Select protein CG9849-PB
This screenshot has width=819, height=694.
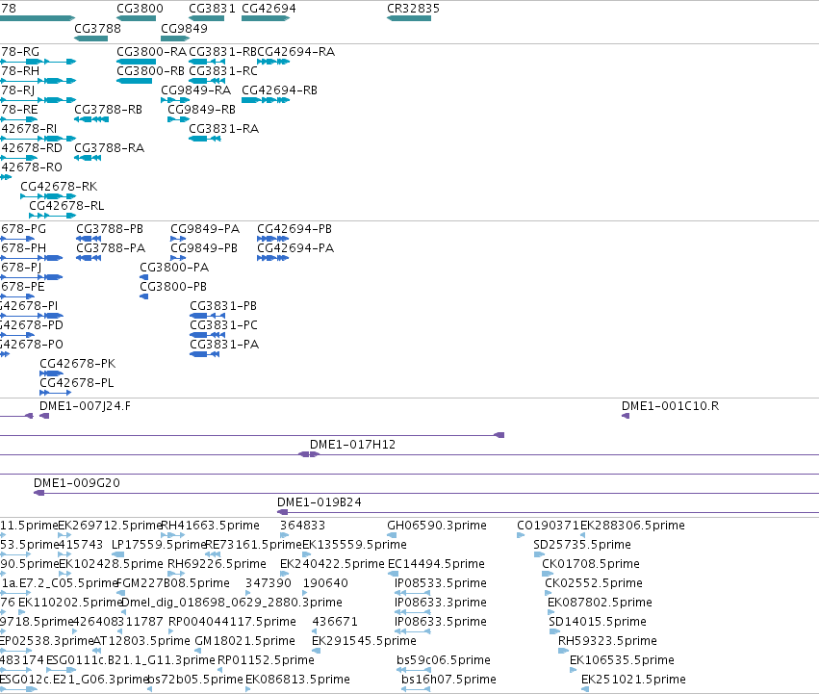click(178, 258)
